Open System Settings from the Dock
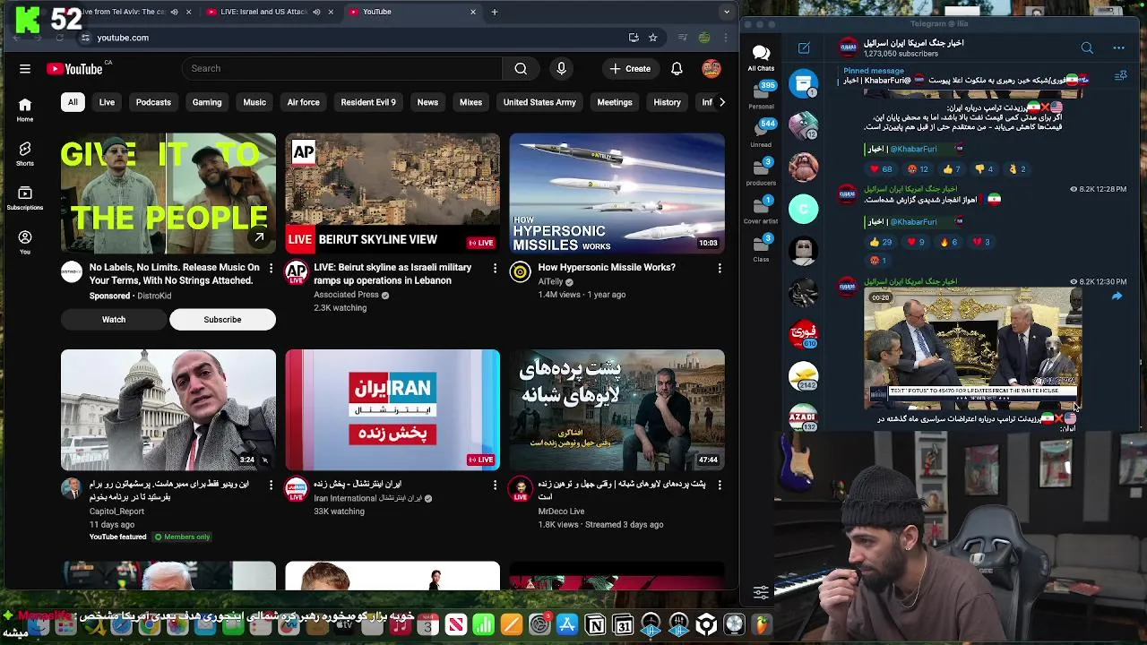 tap(539, 625)
